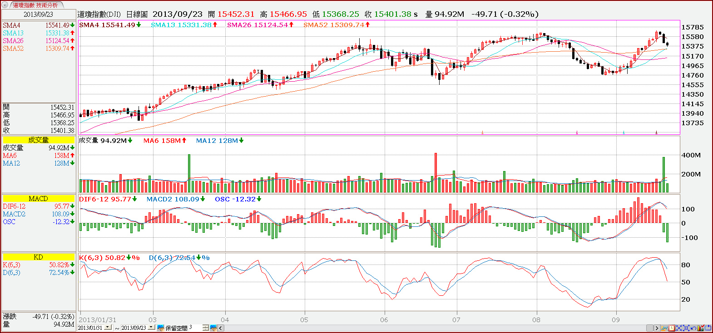Viewport: 713px width, 333px height.
Task: Click the MACD2 108.09 row in the left panel
Action: [38, 214]
